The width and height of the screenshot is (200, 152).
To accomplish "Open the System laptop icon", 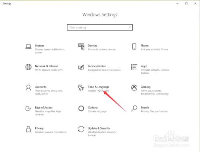I will point(28,47).
